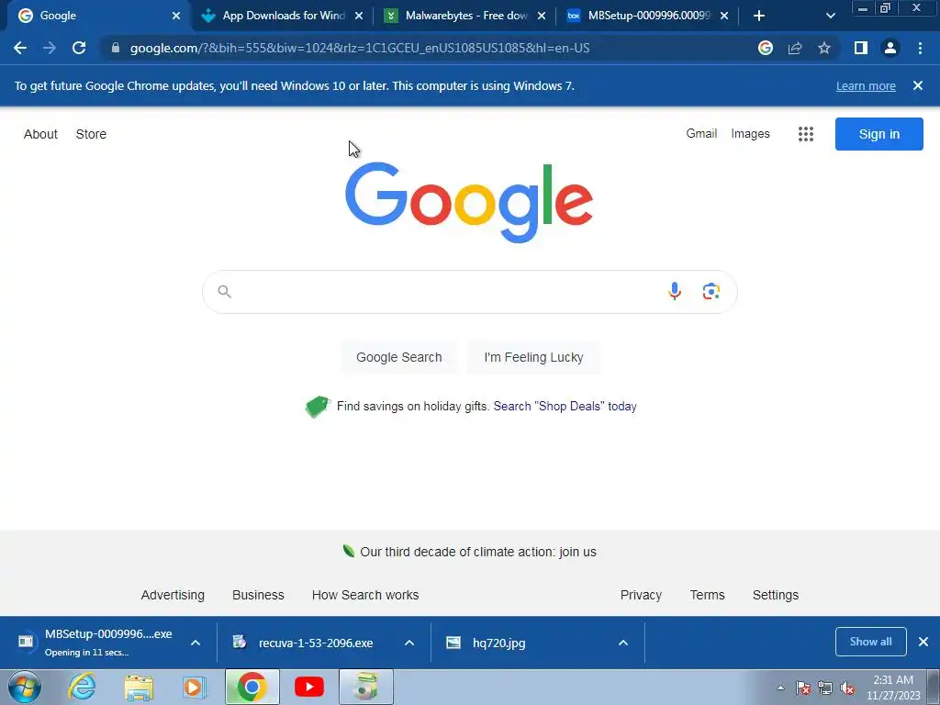
Task: Go to Gmail
Action: point(701,134)
